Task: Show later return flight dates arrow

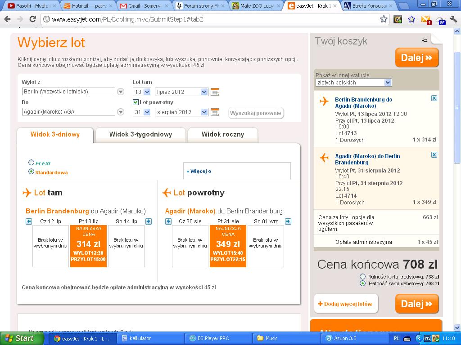Action: [x=288, y=221]
